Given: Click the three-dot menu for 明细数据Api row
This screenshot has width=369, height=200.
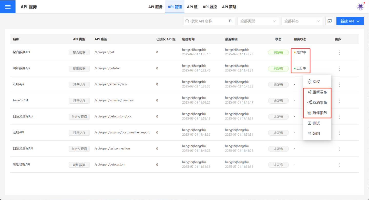Looking at the screenshot, I should tap(339, 69).
